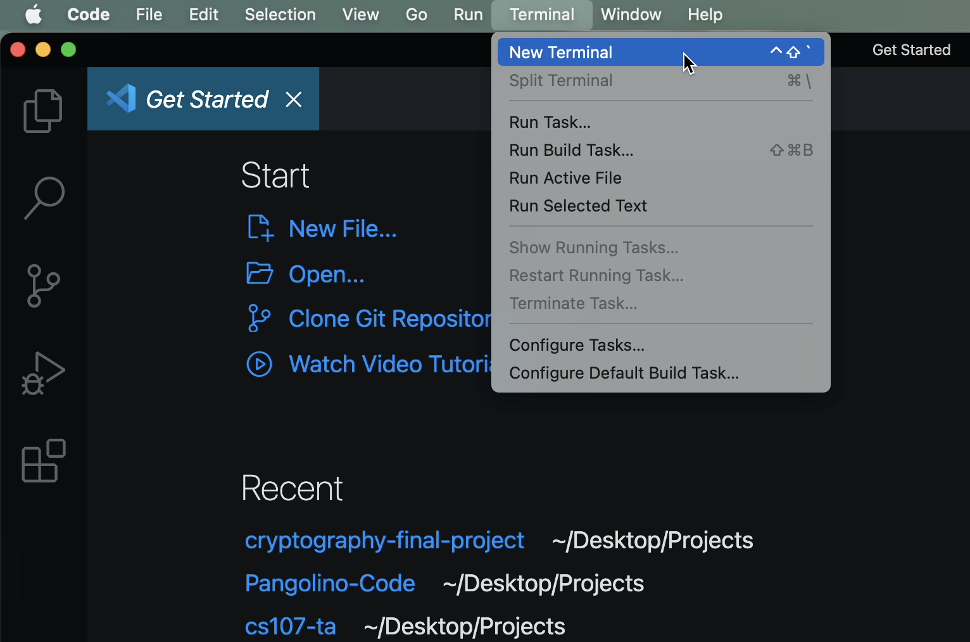Screen dimensions: 970x642
Task: Select Run Task... menu entry
Action: 660,122
